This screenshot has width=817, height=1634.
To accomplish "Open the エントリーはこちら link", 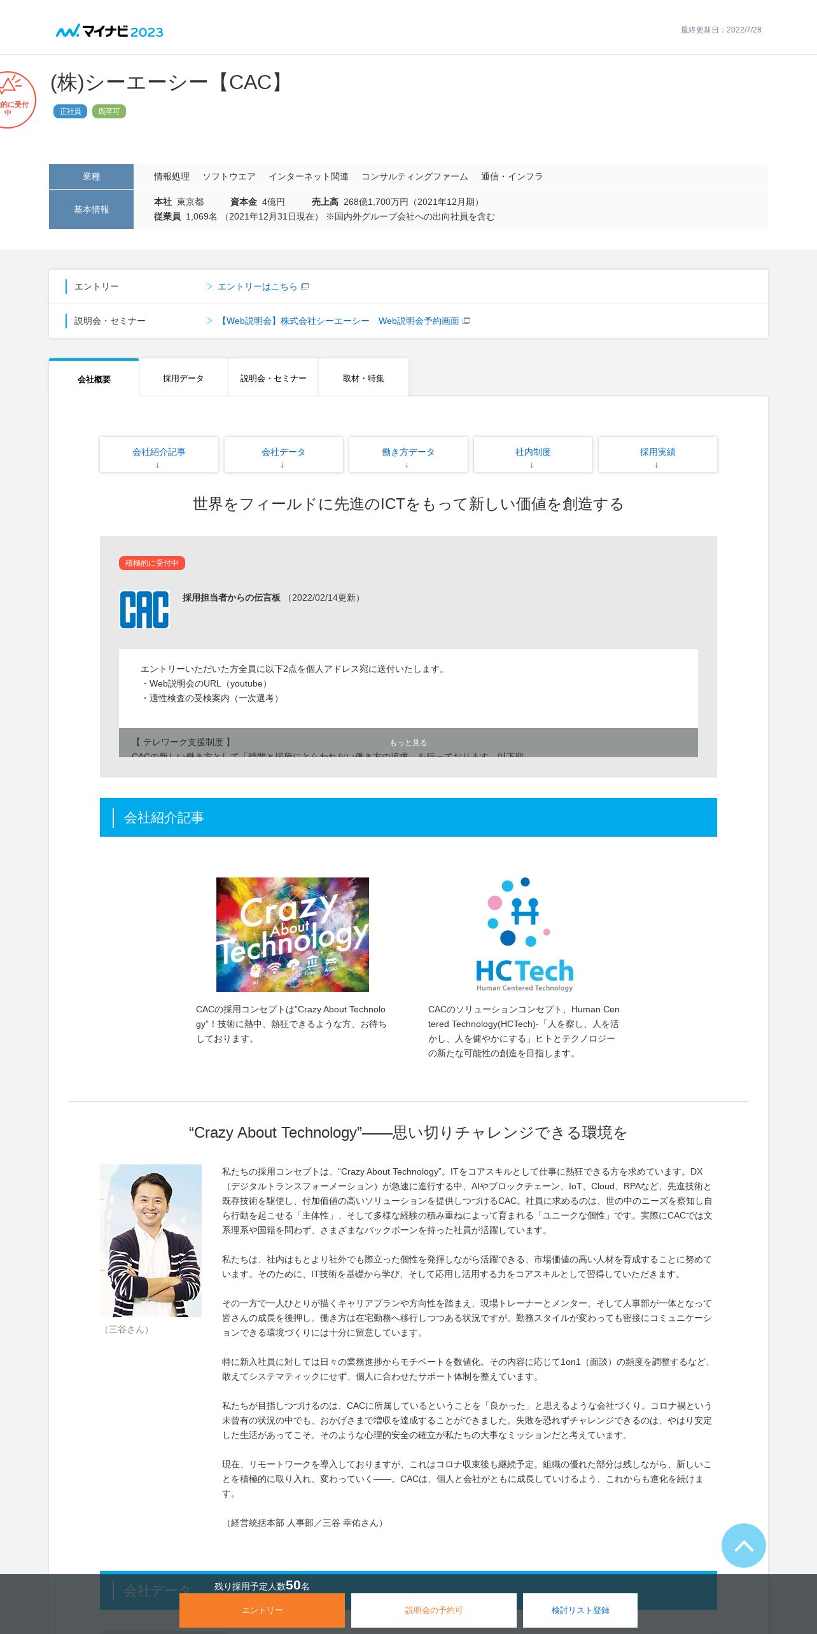I will pos(257,286).
